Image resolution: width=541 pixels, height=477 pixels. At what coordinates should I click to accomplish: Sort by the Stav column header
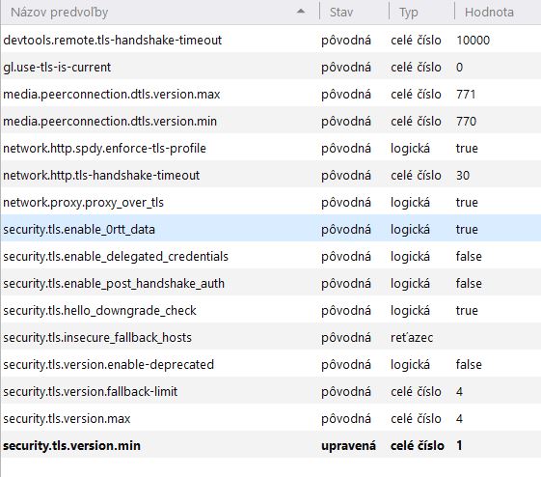tap(354, 13)
